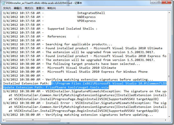Click the horizontal scrollbar left arrow

[4, 120]
